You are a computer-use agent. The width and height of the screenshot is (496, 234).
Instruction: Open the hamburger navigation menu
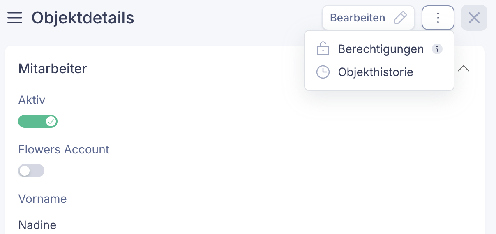point(15,18)
